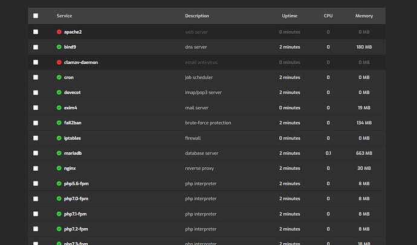Click the 'email anti-virus' description
Viewport: 417px width, 245px height.
(x=201, y=62)
